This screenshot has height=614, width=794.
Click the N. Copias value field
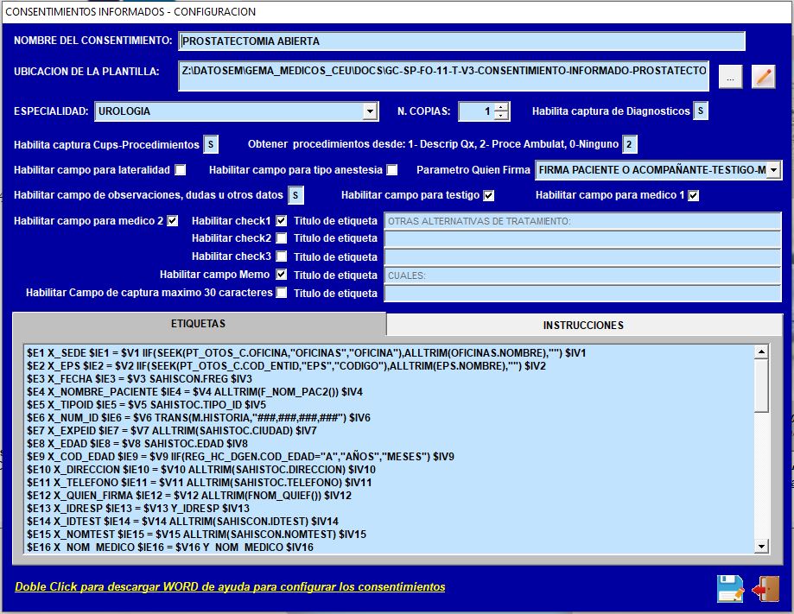pos(476,111)
